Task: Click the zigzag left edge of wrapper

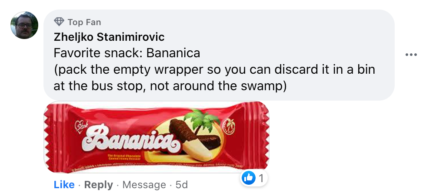Action: (x=49, y=137)
